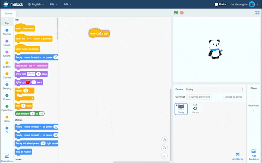This screenshot has width=262, height=163.
Task: Click the Add Sprite icon
Action: [237, 154]
